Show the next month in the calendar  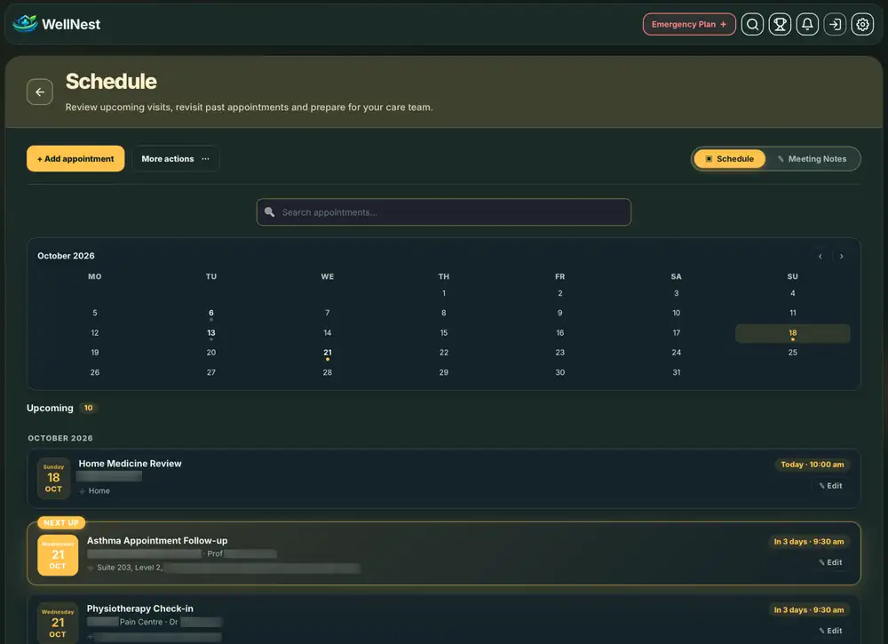click(842, 256)
